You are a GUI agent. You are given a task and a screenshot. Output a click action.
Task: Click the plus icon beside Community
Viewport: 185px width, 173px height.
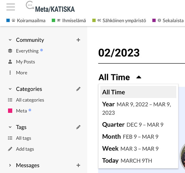tap(78, 40)
